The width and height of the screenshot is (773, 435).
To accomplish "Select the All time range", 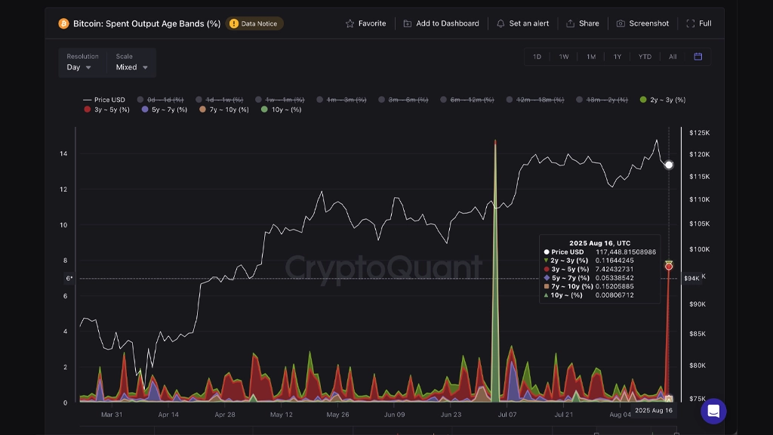I will point(673,57).
